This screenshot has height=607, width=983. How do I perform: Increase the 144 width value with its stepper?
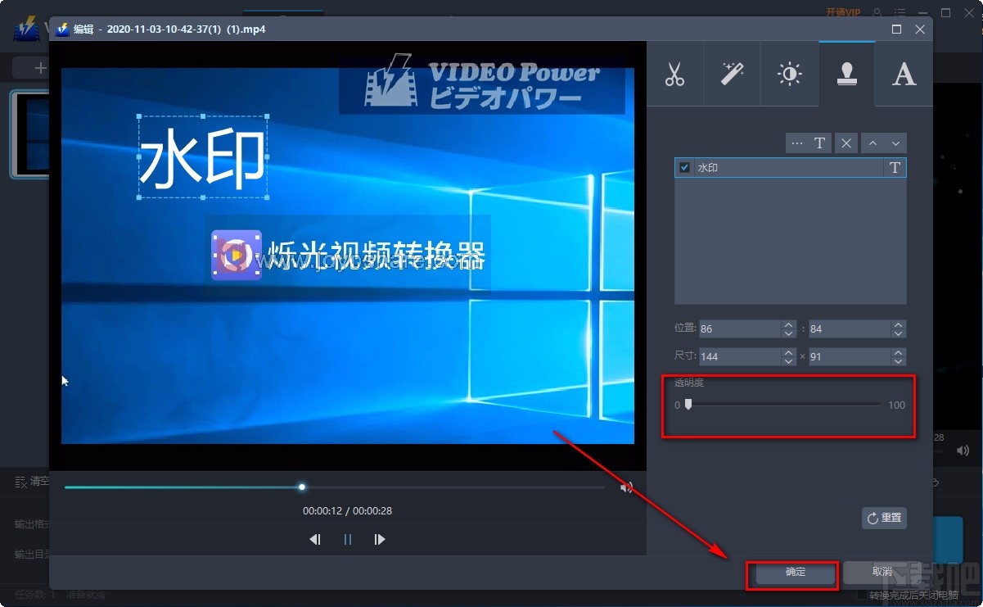(787, 352)
